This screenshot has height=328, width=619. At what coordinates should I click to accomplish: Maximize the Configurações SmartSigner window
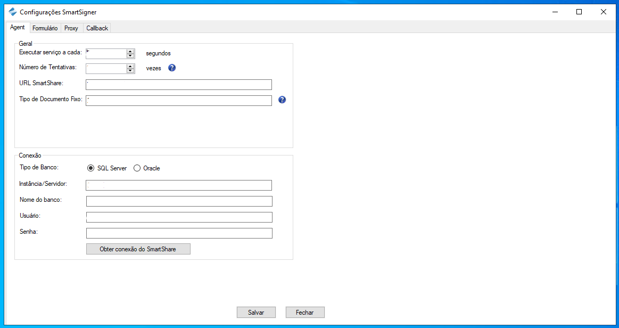pyautogui.click(x=579, y=12)
